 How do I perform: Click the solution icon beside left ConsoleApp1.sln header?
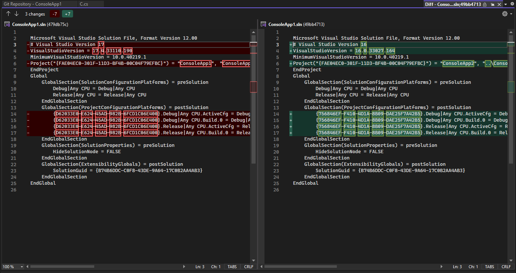(6, 24)
